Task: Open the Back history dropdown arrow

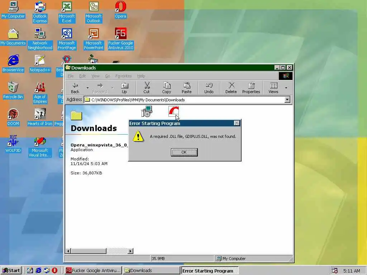Action: pyautogui.click(x=87, y=88)
